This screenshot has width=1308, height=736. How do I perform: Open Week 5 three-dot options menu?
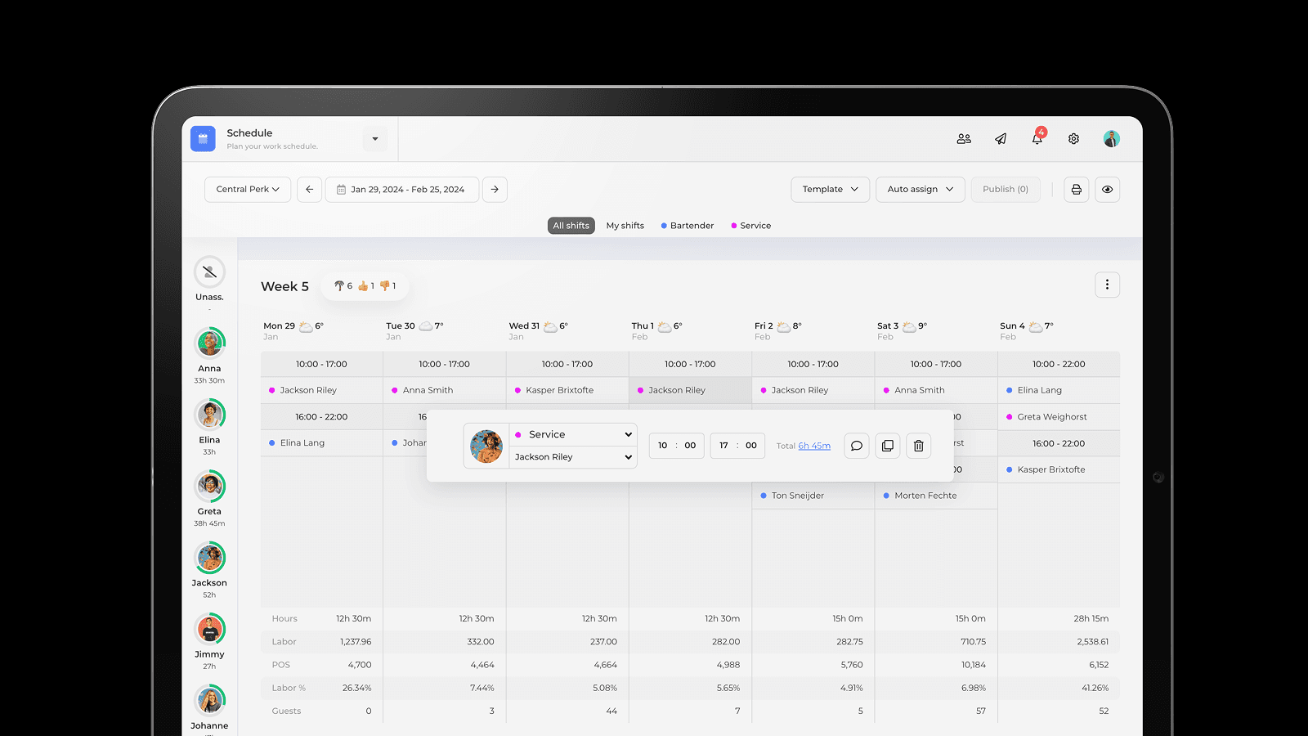(x=1107, y=285)
